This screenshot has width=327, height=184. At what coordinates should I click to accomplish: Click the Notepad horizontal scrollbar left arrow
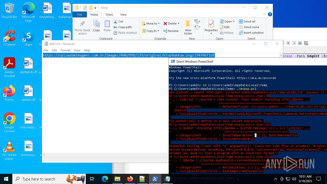pyautogui.click(x=44, y=155)
